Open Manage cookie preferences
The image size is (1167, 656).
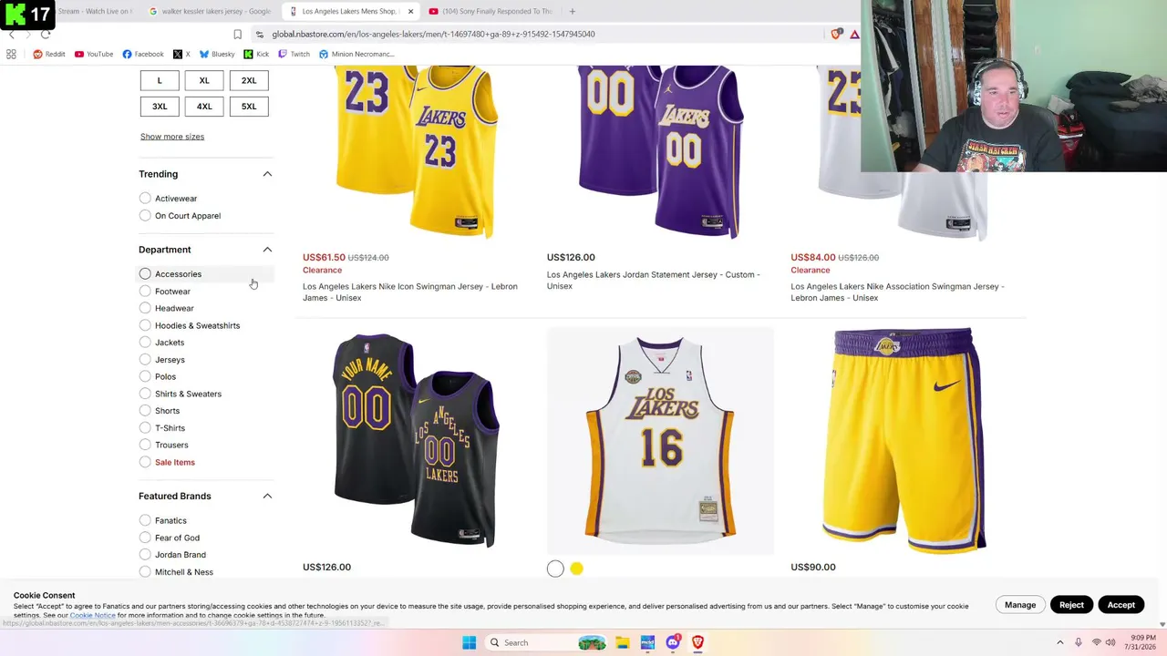click(x=1020, y=605)
